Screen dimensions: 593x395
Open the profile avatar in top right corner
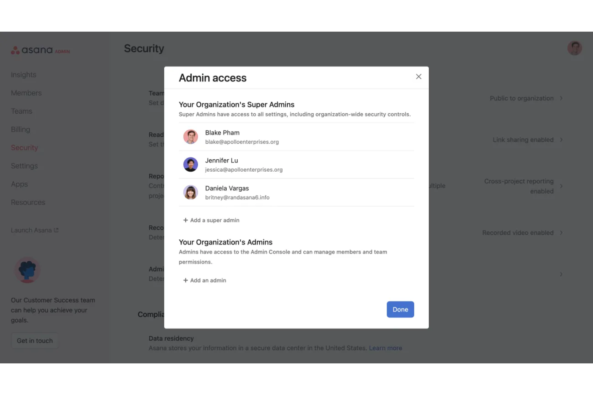575,48
